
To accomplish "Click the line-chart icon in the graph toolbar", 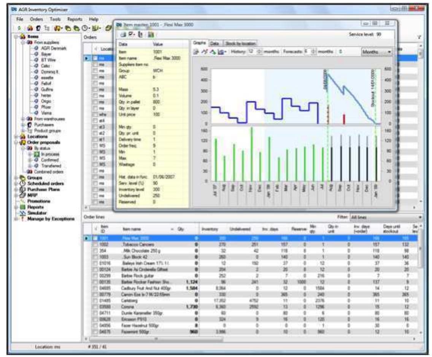I will (x=204, y=52).
